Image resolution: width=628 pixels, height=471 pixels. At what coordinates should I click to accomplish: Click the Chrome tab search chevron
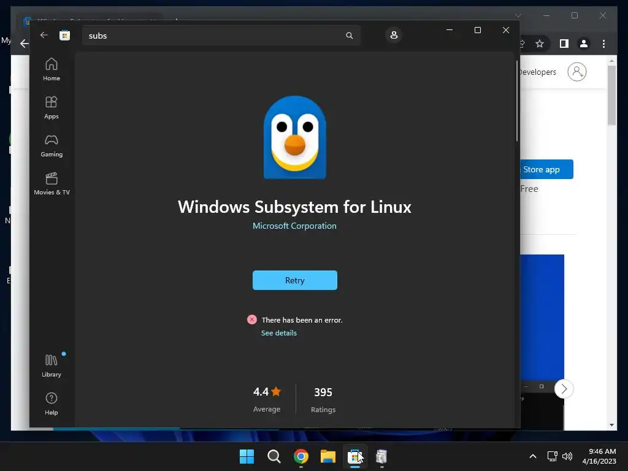point(518,15)
